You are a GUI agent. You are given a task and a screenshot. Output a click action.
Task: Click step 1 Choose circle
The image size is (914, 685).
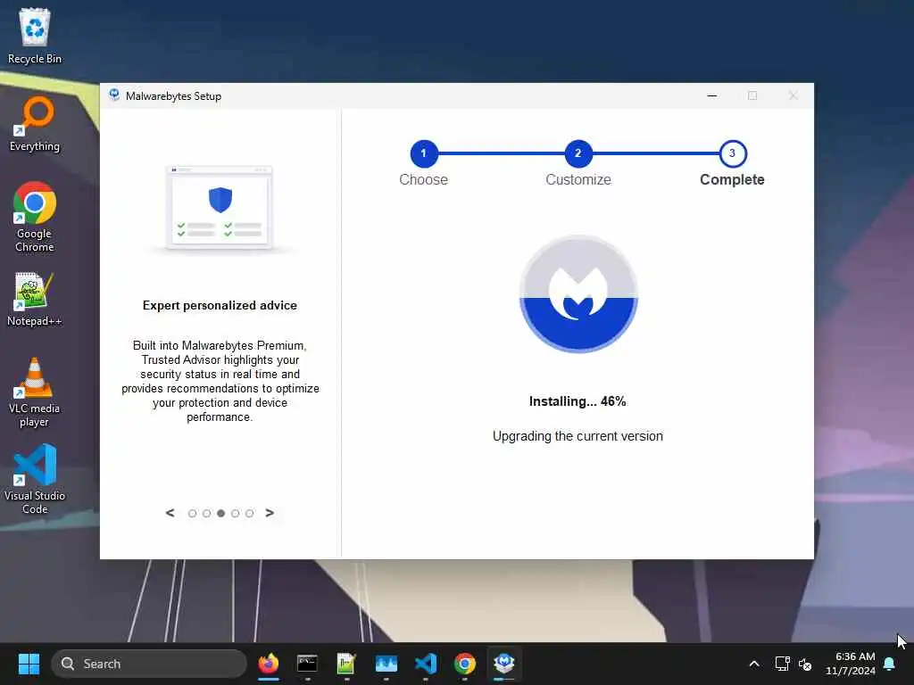point(424,153)
